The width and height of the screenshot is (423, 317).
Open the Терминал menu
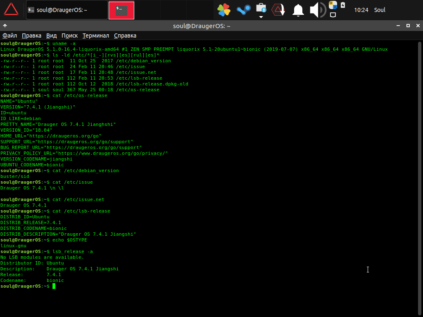[96, 35]
